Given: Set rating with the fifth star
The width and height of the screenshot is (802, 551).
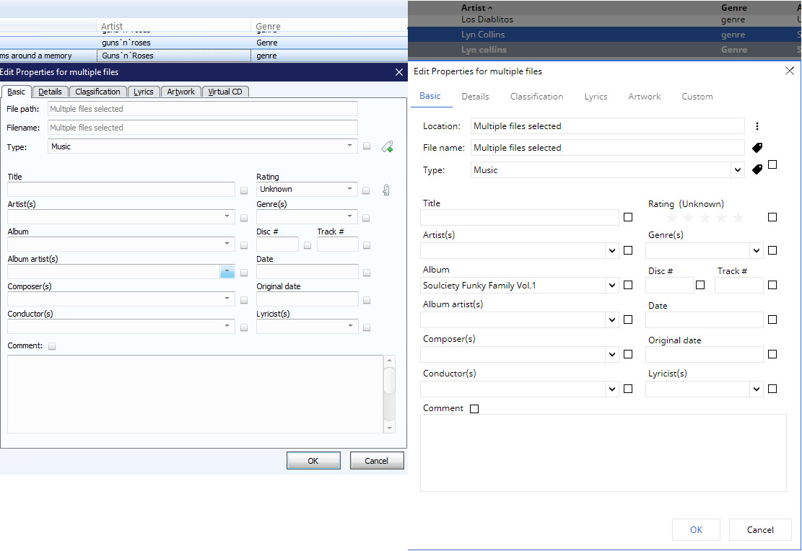Looking at the screenshot, I should pyautogui.click(x=738, y=218).
